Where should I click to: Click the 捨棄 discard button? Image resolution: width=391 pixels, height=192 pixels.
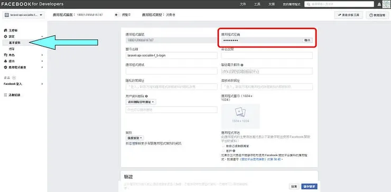point(294,186)
